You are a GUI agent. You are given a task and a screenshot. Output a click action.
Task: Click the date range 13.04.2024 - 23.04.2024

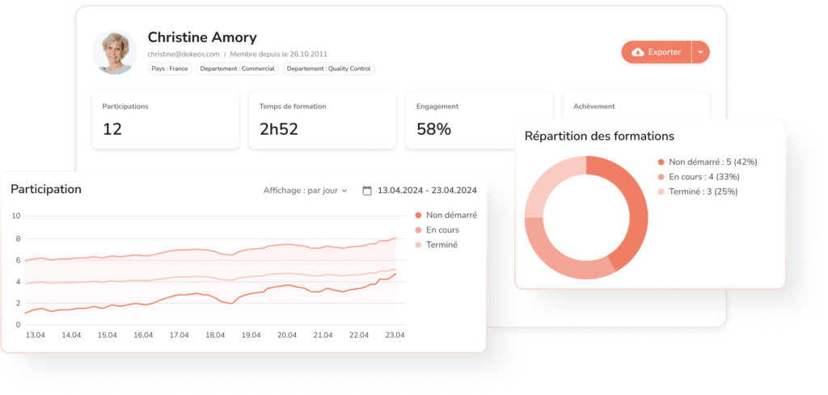click(x=425, y=191)
